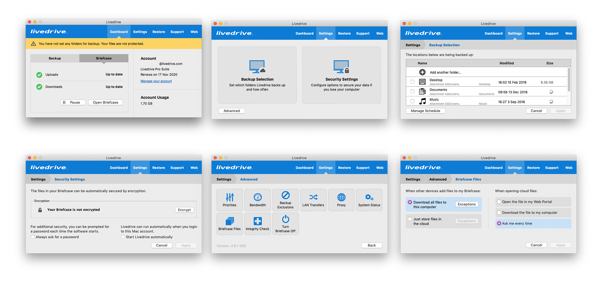Open Settings menu in the Dashboard window
Viewport: 602px width, 283px height.
[140, 32]
